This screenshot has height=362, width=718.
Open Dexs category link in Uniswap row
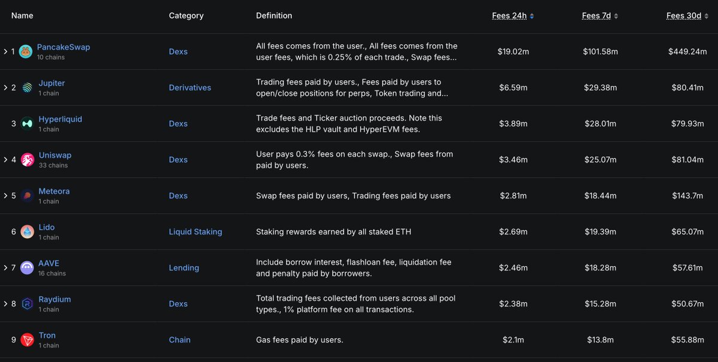pos(178,160)
